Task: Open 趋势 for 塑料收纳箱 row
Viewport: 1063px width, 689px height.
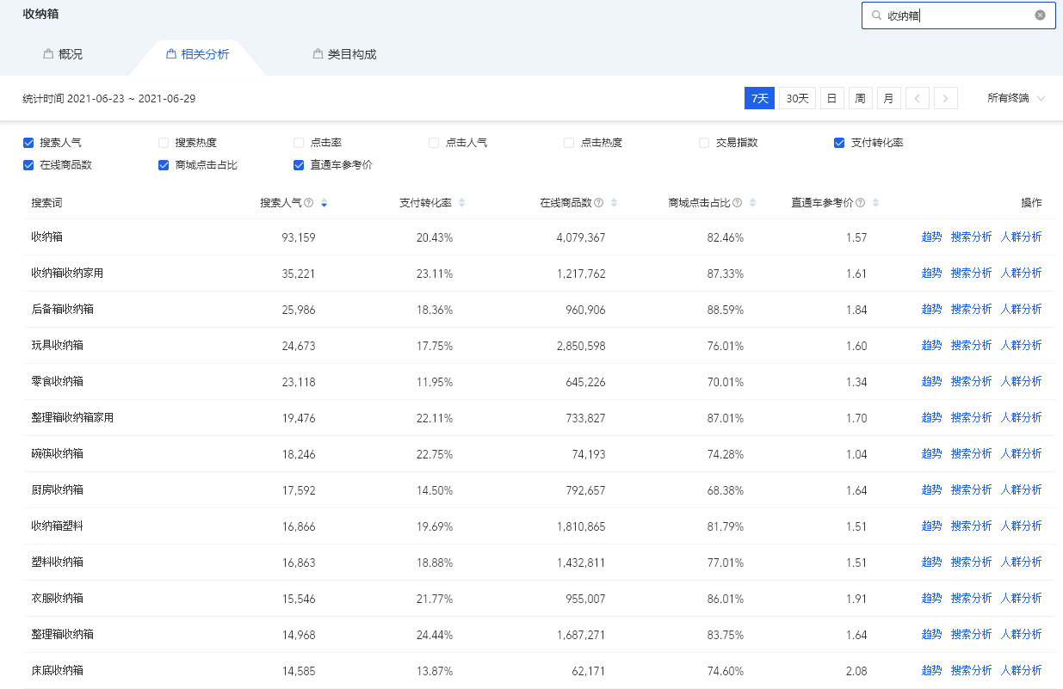Action: [x=931, y=563]
